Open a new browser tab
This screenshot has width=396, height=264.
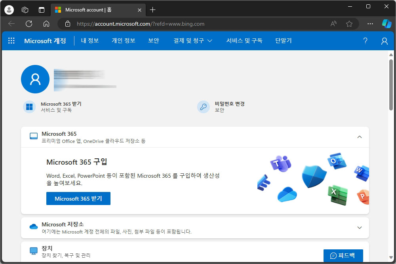tap(152, 10)
